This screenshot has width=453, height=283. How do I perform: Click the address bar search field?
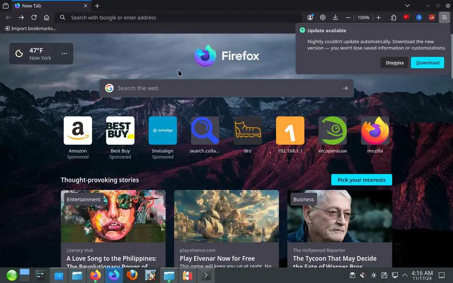179,17
